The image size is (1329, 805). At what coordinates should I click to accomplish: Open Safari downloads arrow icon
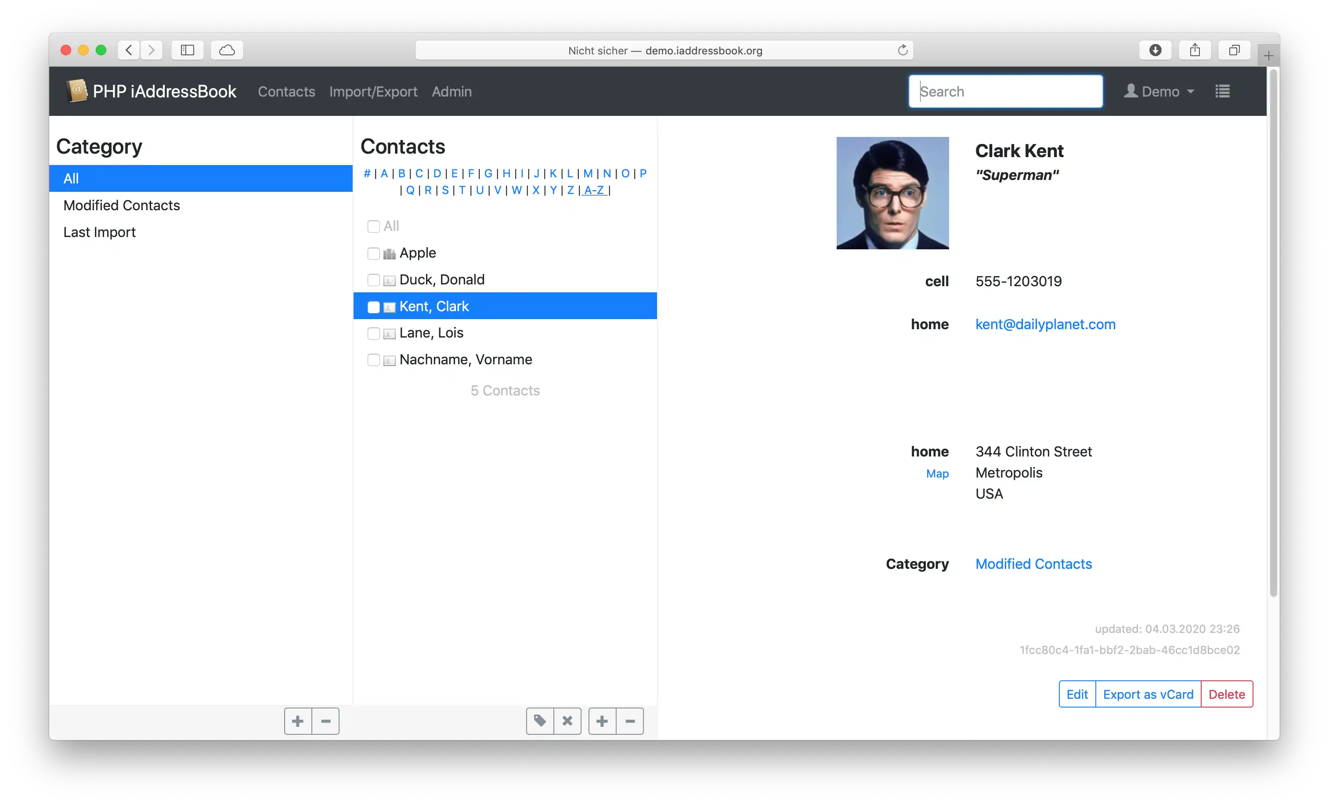coord(1155,50)
